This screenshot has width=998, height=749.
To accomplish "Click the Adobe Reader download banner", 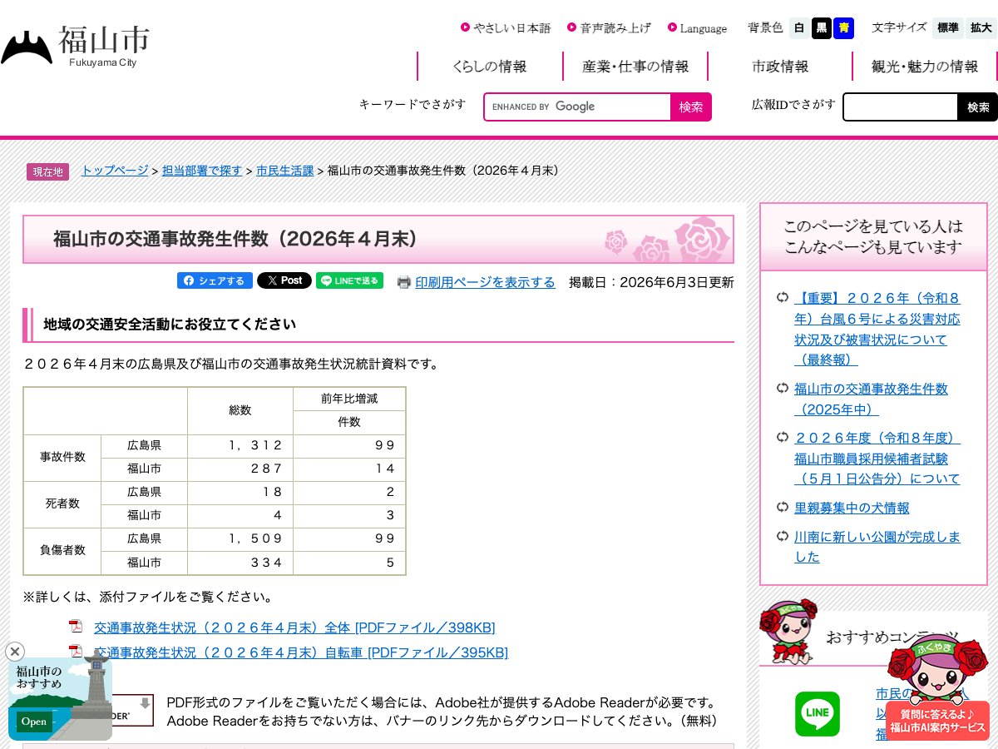I will point(133,710).
